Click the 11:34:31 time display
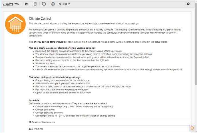This screenshot has height=133, width=197. (66, 4)
